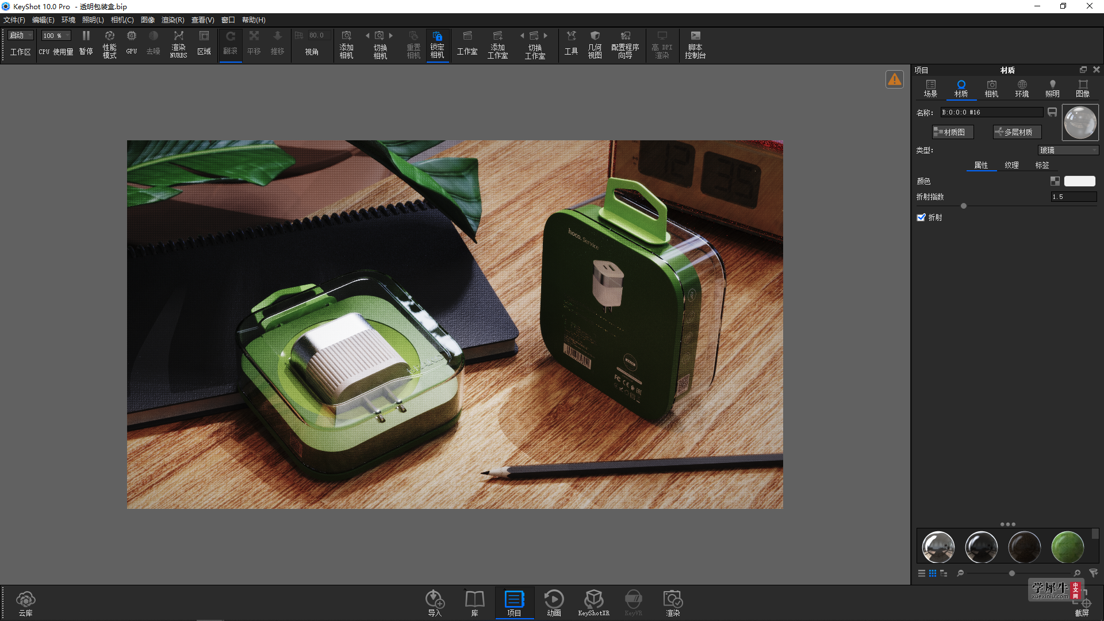The width and height of the screenshot is (1104, 621).
Task: Switch to previous camera arrow
Action: click(367, 36)
